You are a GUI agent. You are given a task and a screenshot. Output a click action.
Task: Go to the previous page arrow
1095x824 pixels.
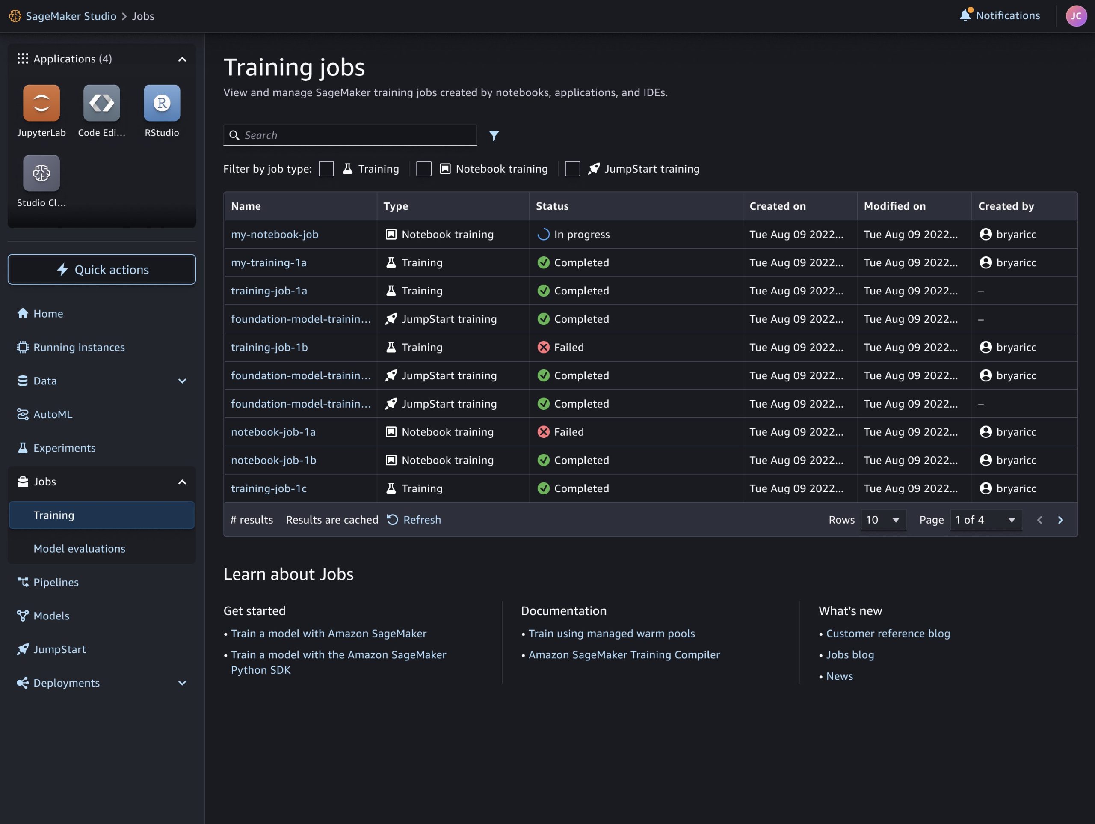pyautogui.click(x=1039, y=520)
